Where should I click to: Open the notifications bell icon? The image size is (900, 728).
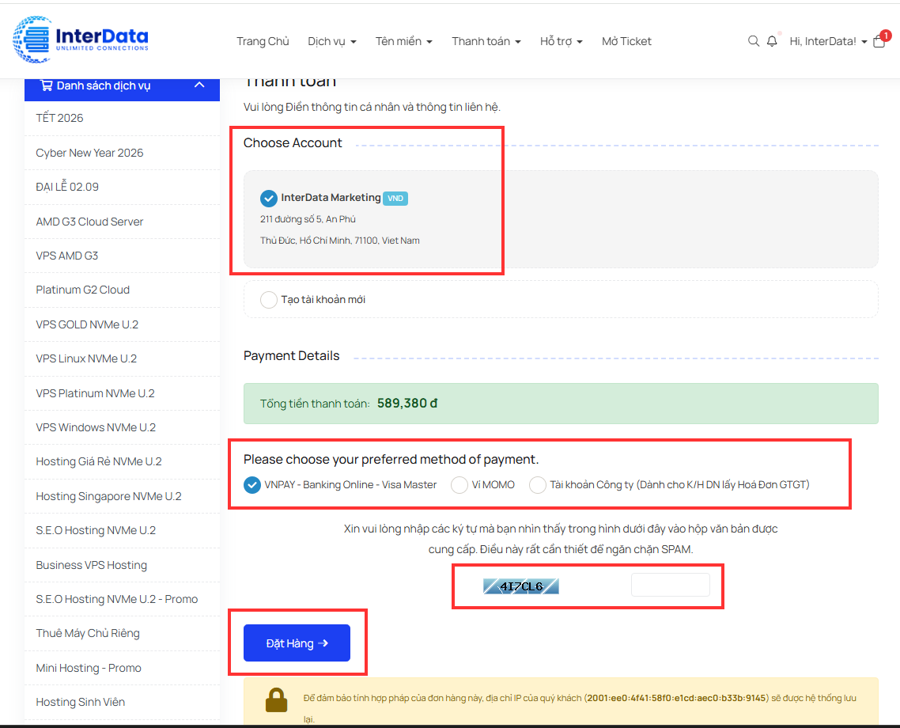coord(772,41)
